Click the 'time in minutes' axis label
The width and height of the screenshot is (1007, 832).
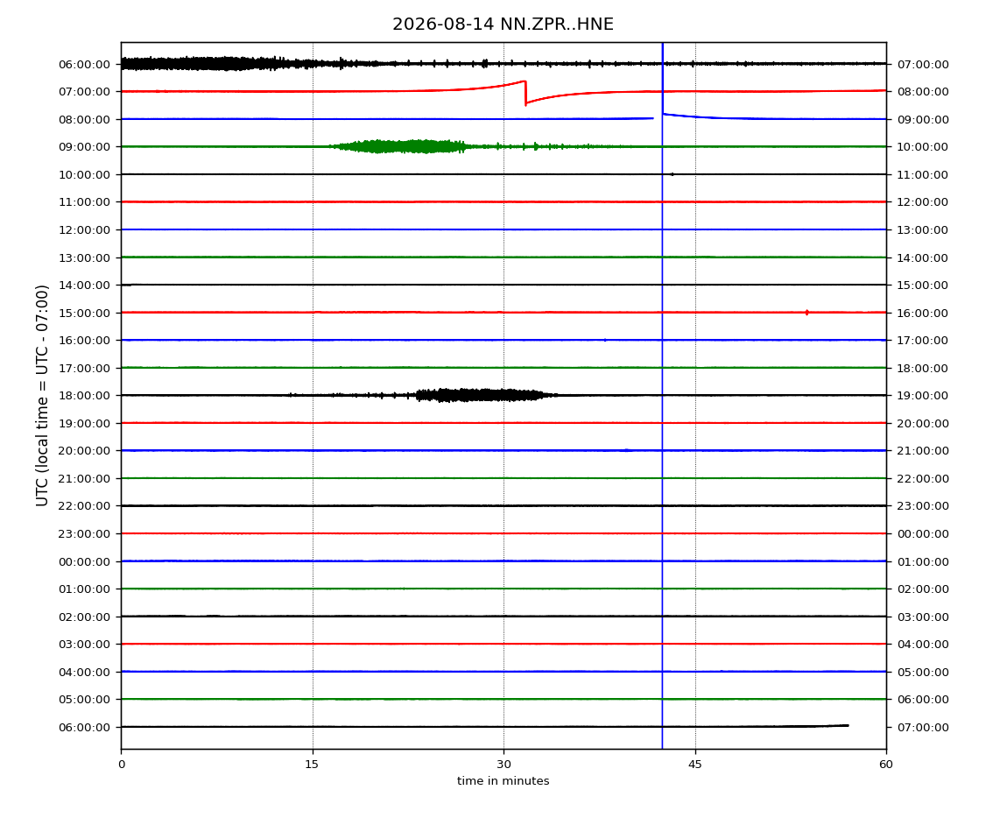click(x=503, y=781)
